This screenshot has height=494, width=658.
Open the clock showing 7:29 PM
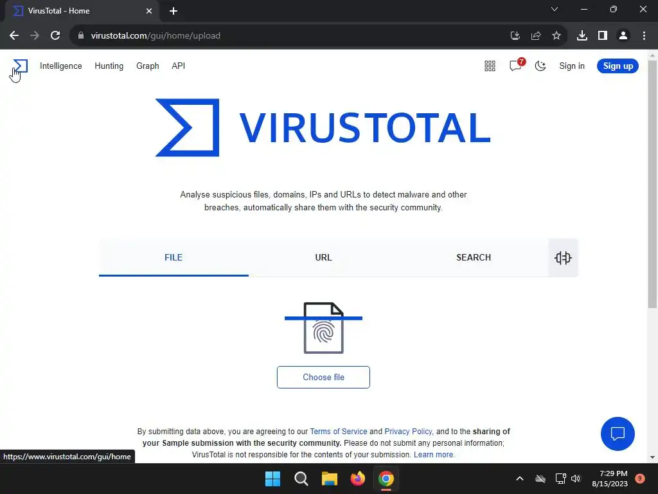pyautogui.click(x=610, y=479)
